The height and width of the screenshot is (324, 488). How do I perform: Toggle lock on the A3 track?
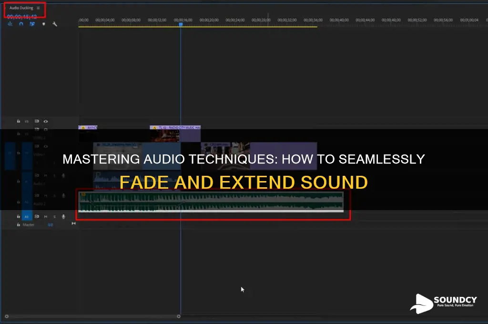pyautogui.click(x=19, y=217)
